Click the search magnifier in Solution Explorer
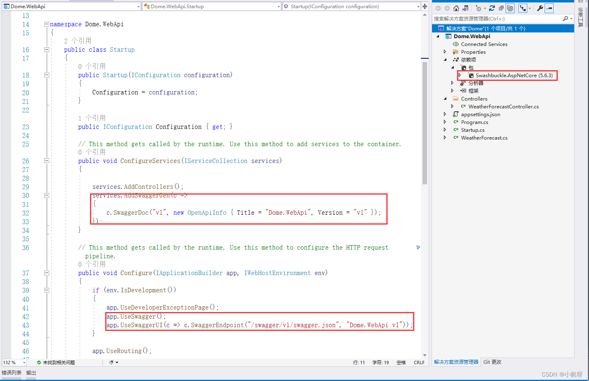589x381 pixels. (x=566, y=18)
